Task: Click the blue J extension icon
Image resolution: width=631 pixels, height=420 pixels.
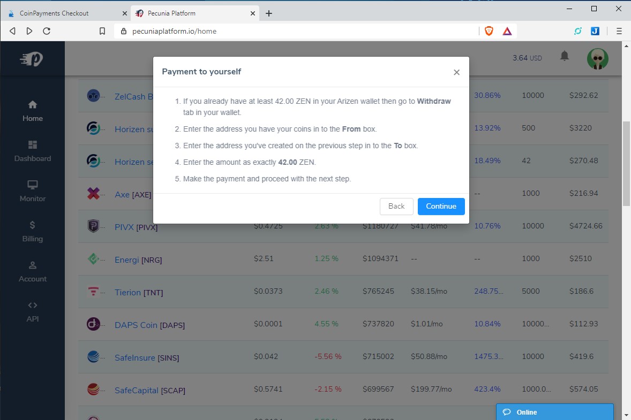Action: coord(595,31)
